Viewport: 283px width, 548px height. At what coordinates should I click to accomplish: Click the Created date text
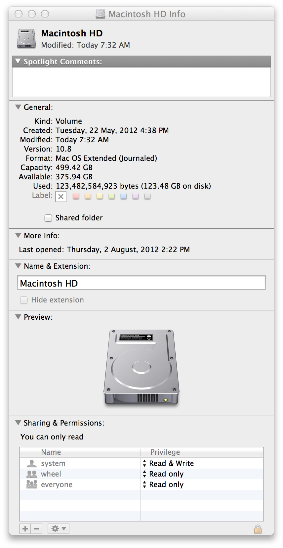click(x=112, y=130)
